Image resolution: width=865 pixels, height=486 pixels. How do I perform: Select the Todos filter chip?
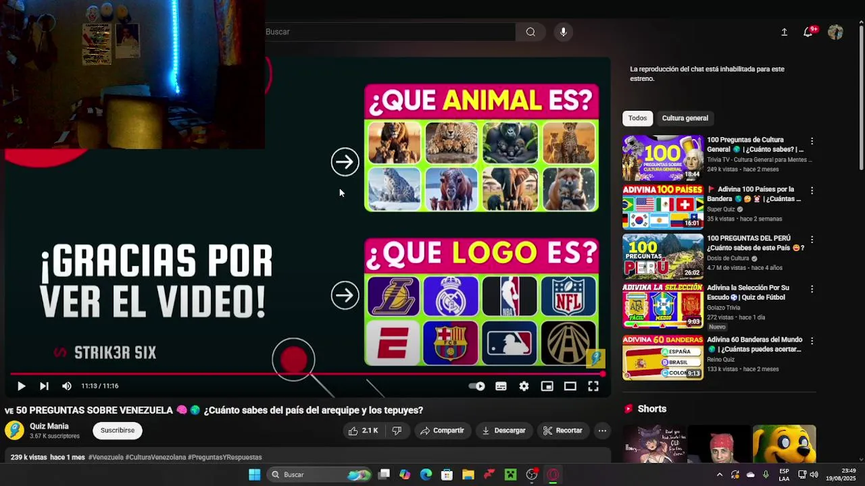click(637, 118)
